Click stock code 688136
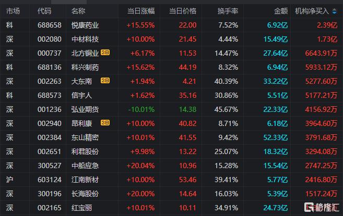343x216 pixels. pos(49,67)
